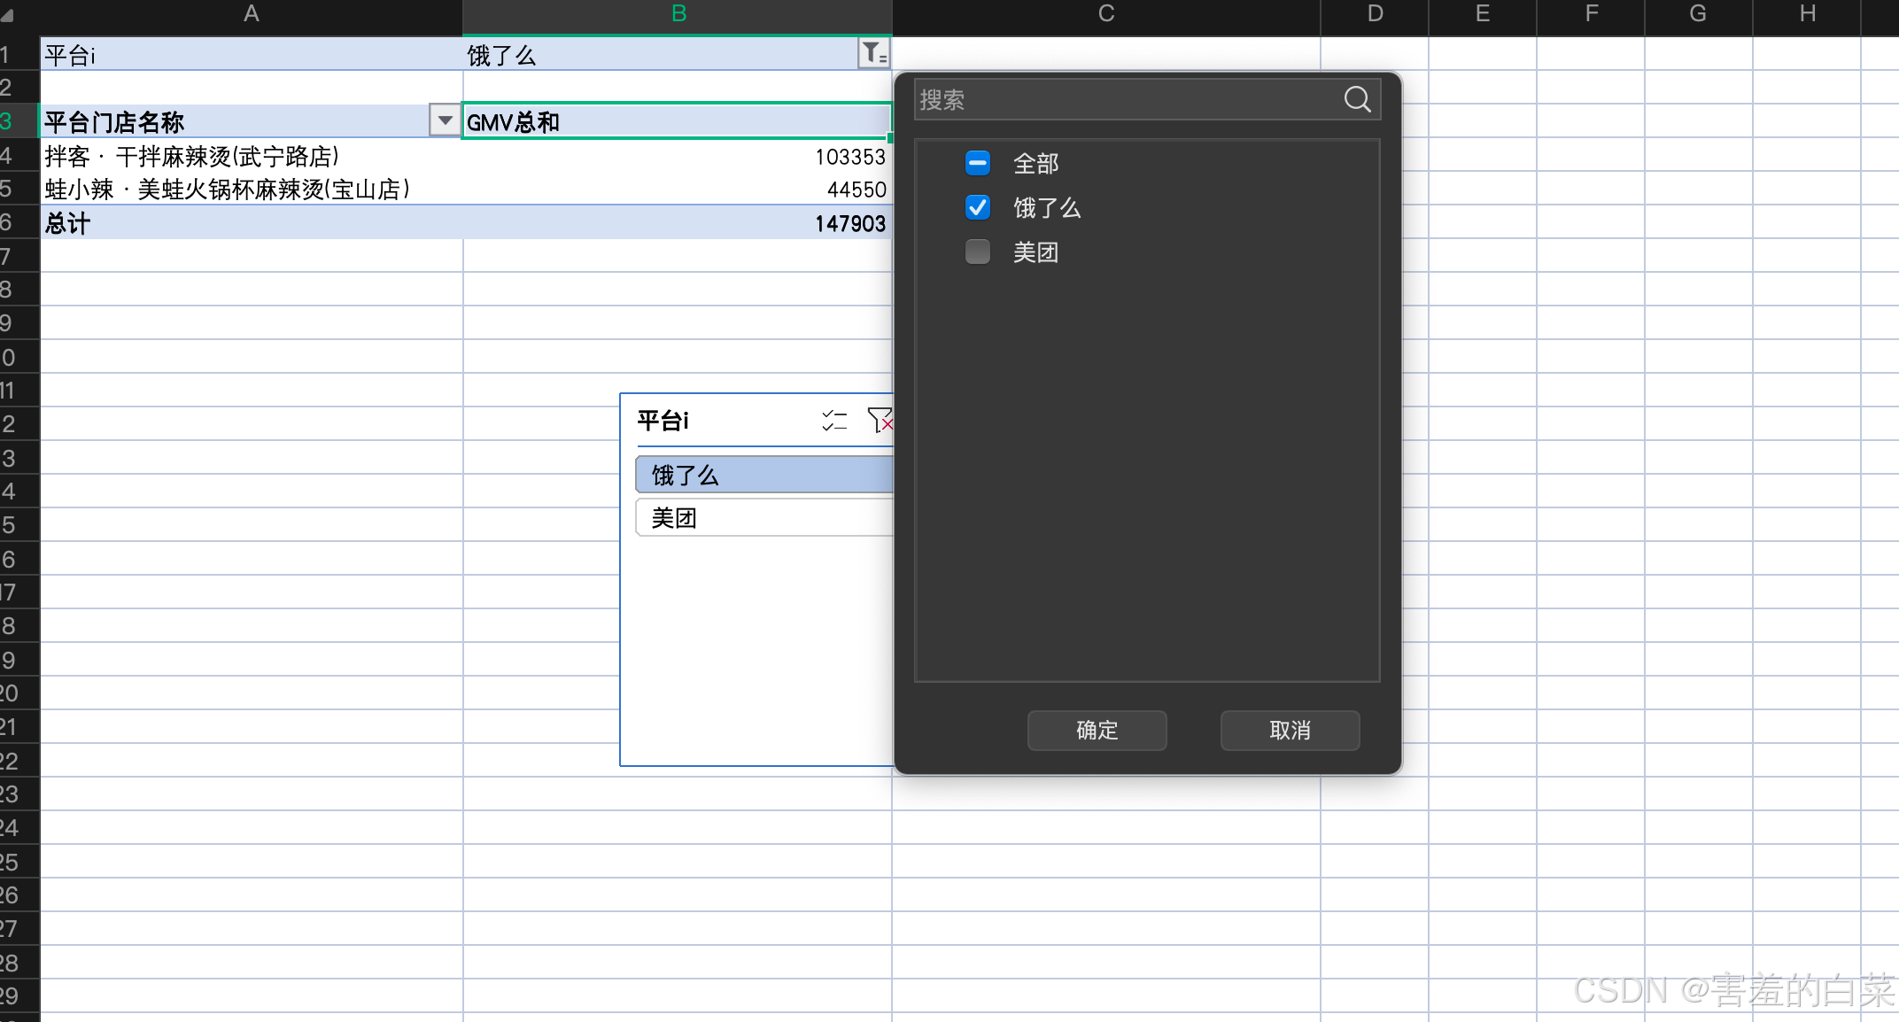The height and width of the screenshot is (1022, 1899).
Task: Clear filter icon in 平台i slicer
Action: tap(880, 421)
